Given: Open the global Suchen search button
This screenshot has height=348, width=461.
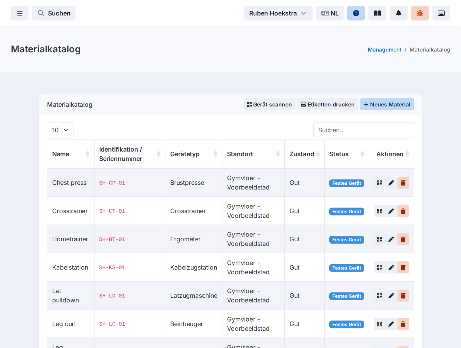Looking at the screenshot, I should (x=54, y=13).
